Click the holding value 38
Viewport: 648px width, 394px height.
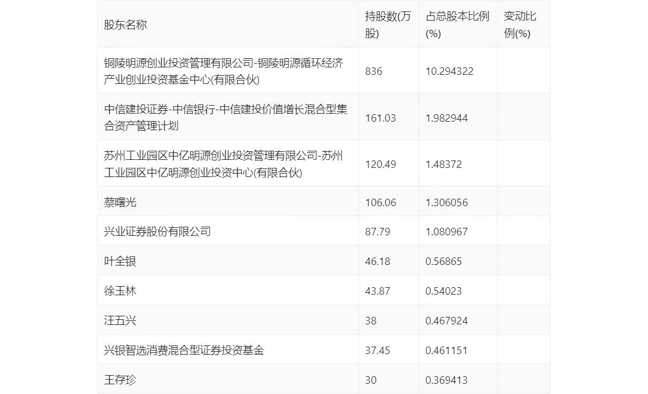[x=371, y=321]
